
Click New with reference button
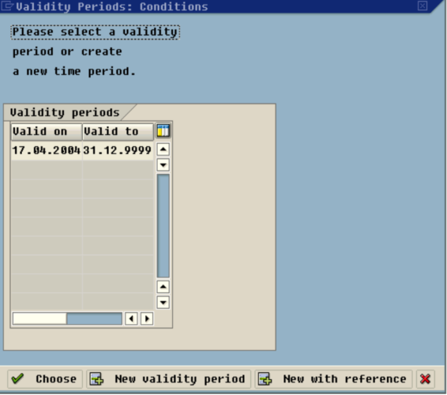(x=333, y=379)
